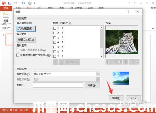Click the 主题(T) text field

point(58,85)
